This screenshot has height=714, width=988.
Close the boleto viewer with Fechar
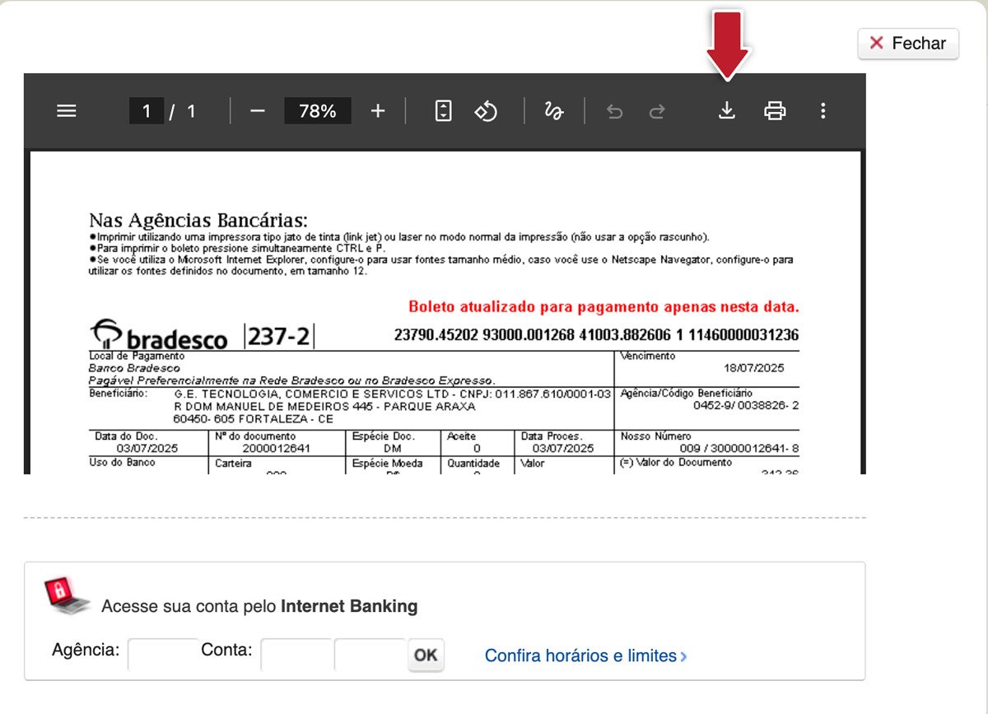click(x=908, y=43)
